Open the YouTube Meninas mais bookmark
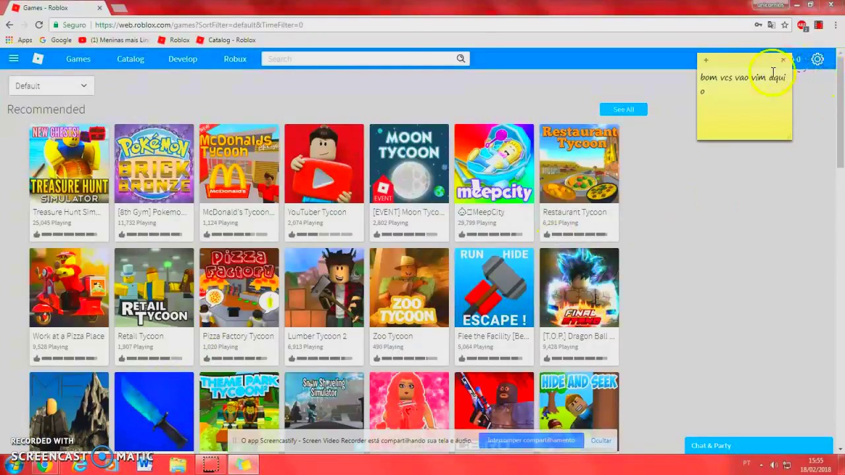 pyautogui.click(x=114, y=40)
